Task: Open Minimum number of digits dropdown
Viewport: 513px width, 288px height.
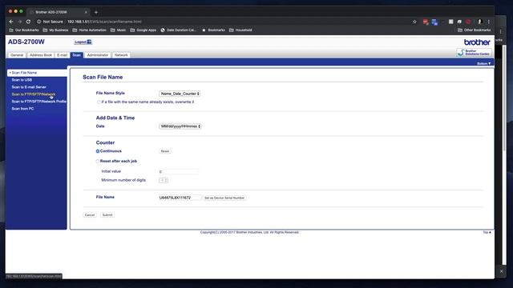Action: click(x=164, y=180)
